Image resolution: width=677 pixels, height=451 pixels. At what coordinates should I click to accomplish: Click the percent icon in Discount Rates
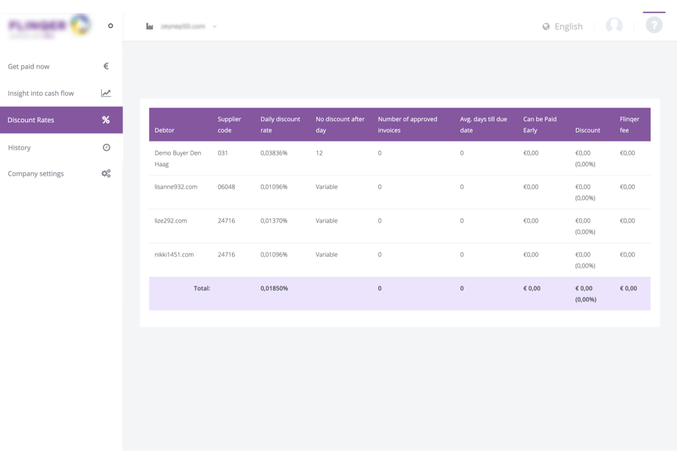[106, 120]
